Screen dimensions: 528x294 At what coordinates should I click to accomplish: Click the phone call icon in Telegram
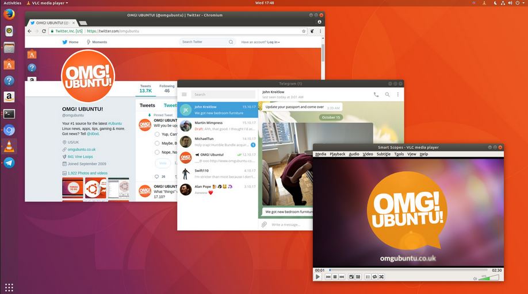[376, 95]
